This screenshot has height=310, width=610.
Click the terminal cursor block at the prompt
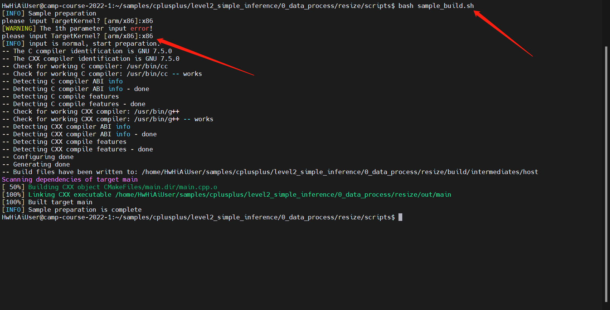[x=400, y=217]
